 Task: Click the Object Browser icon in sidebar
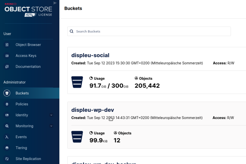coord(7,45)
